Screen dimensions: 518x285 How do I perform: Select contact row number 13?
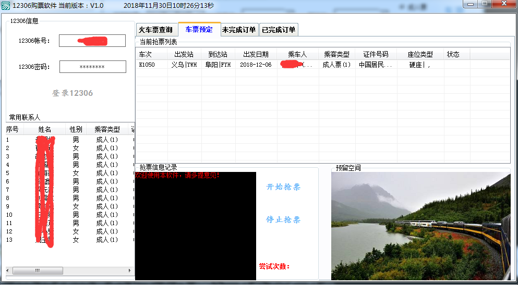point(69,240)
